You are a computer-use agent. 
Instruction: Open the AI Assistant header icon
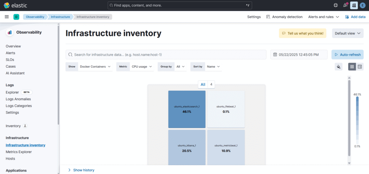tap(354, 5)
